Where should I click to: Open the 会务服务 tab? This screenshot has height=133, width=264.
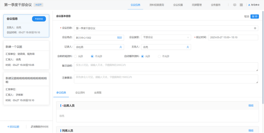216,5
